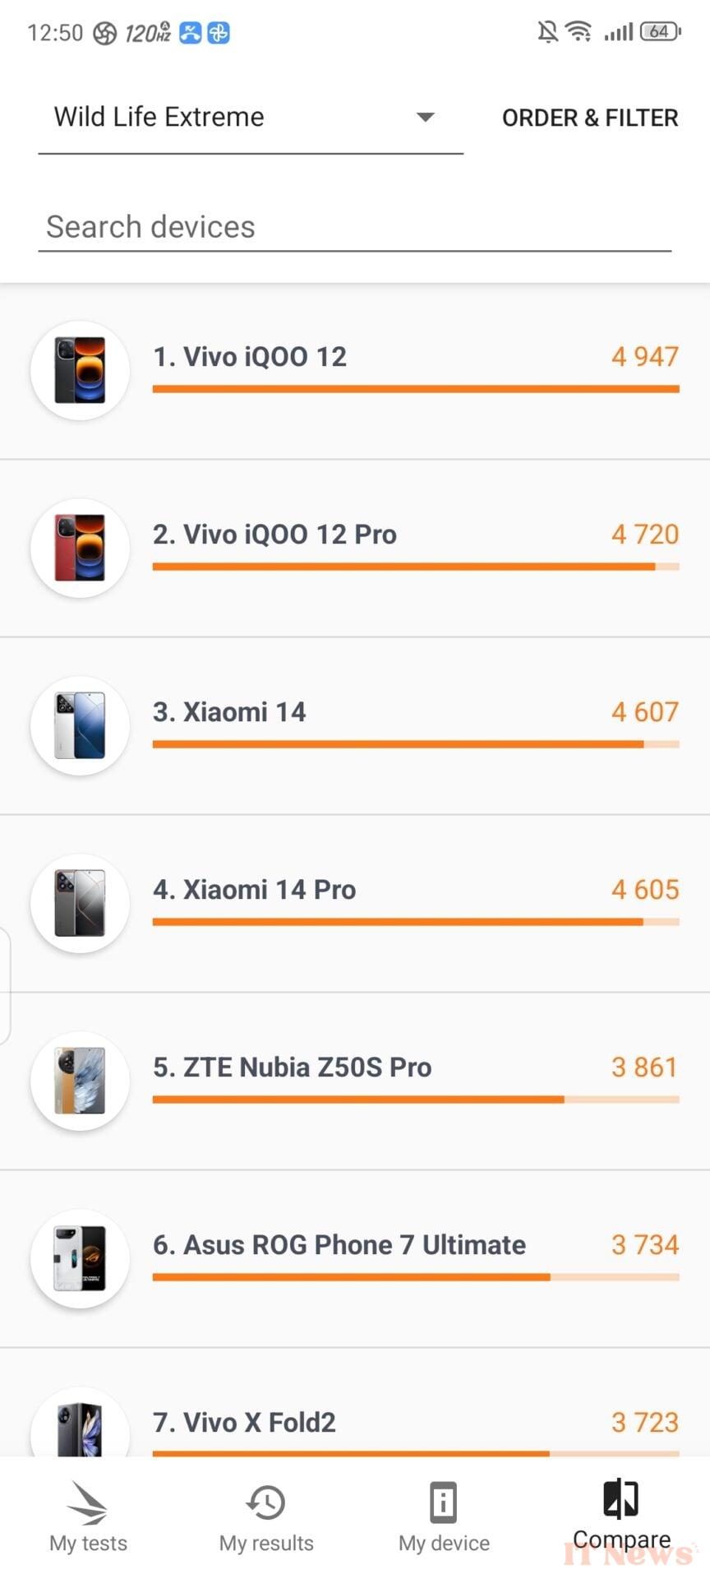Tap the muted notifications bell icon
Viewport: 710px width, 1579px height.
(547, 32)
